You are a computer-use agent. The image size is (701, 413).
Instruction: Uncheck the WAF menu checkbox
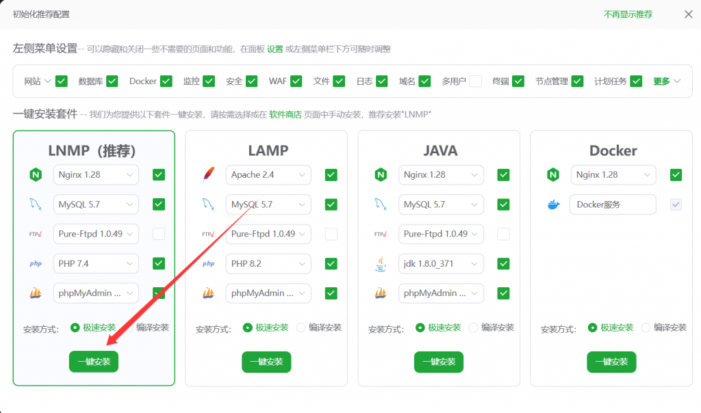point(296,81)
